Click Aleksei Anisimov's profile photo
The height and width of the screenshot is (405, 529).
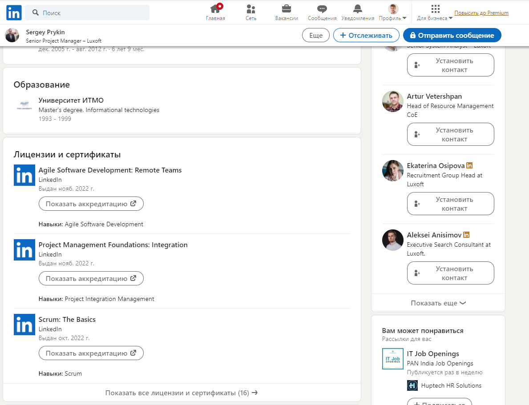[393, 240]
